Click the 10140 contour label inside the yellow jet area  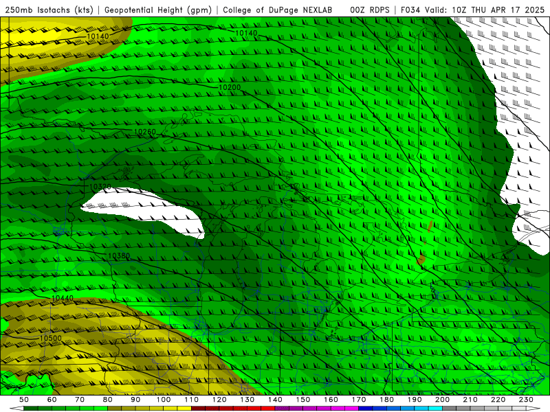point(98,36)
